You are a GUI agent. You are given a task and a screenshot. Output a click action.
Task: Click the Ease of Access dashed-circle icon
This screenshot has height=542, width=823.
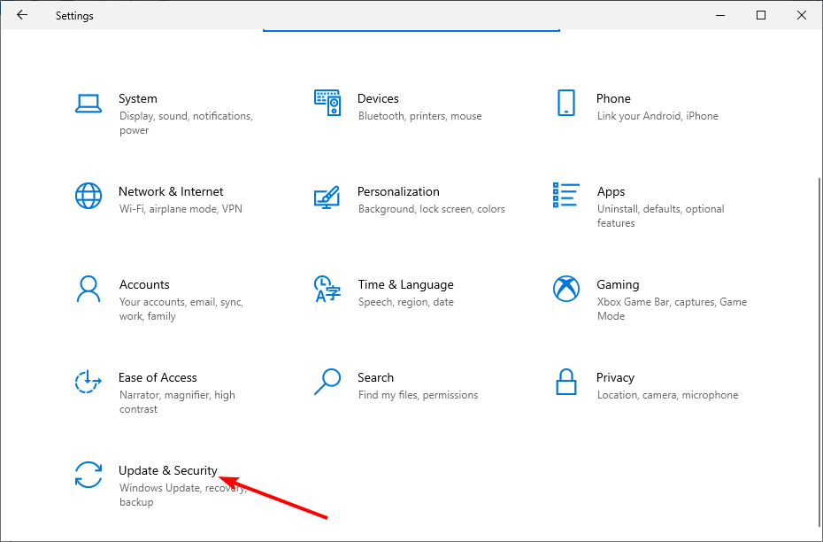(88, 382)
